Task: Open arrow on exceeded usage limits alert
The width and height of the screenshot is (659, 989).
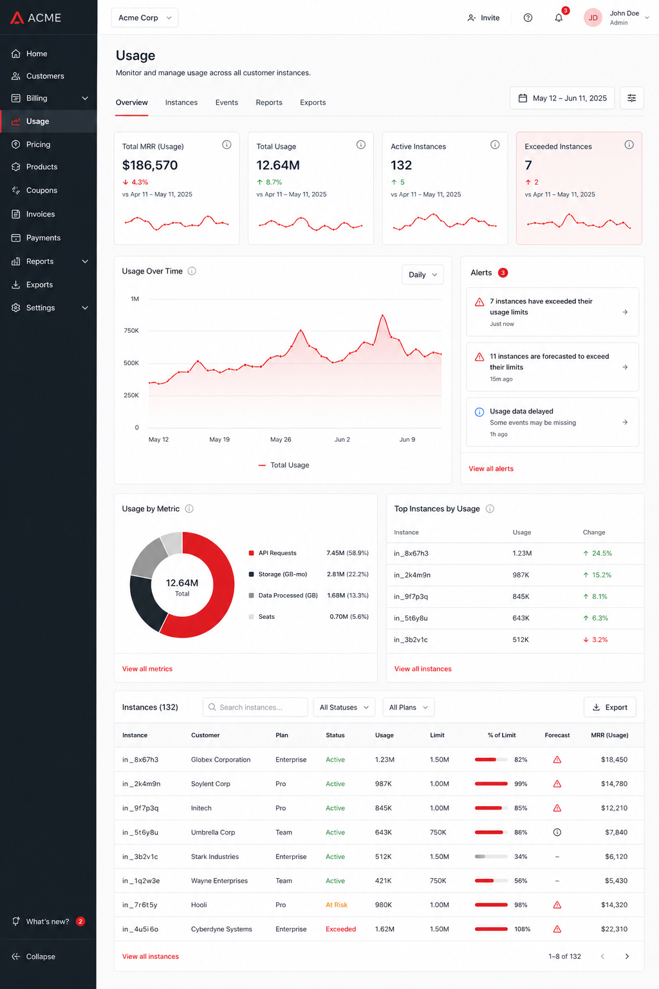Action: 625,312
